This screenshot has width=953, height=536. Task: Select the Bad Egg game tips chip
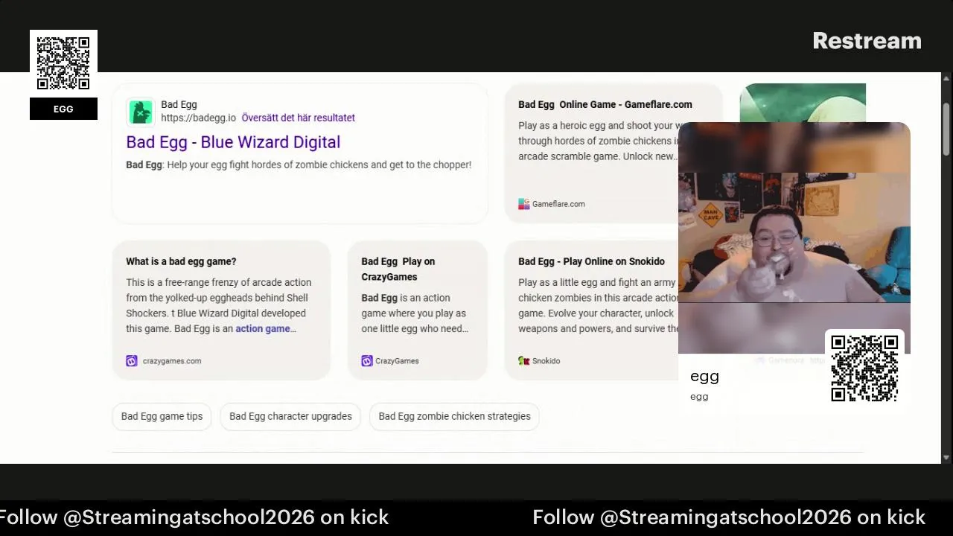coord(162,416)
